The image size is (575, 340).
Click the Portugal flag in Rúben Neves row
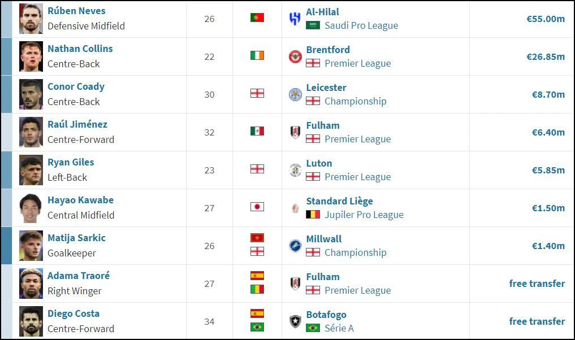pos(257,18)
